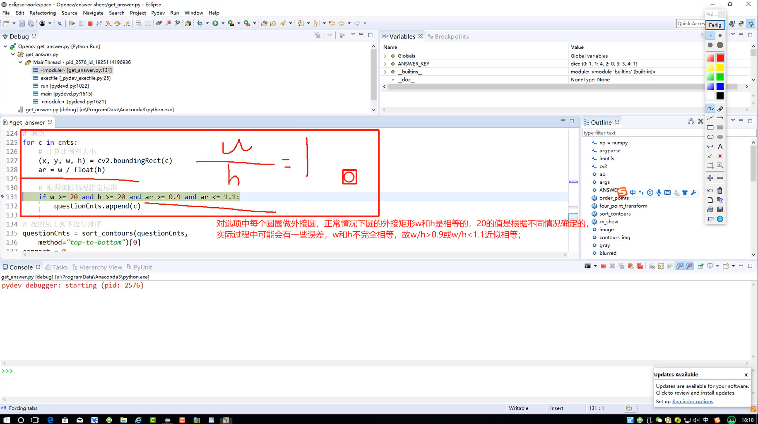Click the Debug bug icon in main toolbar
Image resolution: width=758 pixels, height=424 pixels.
click(200, 24)
